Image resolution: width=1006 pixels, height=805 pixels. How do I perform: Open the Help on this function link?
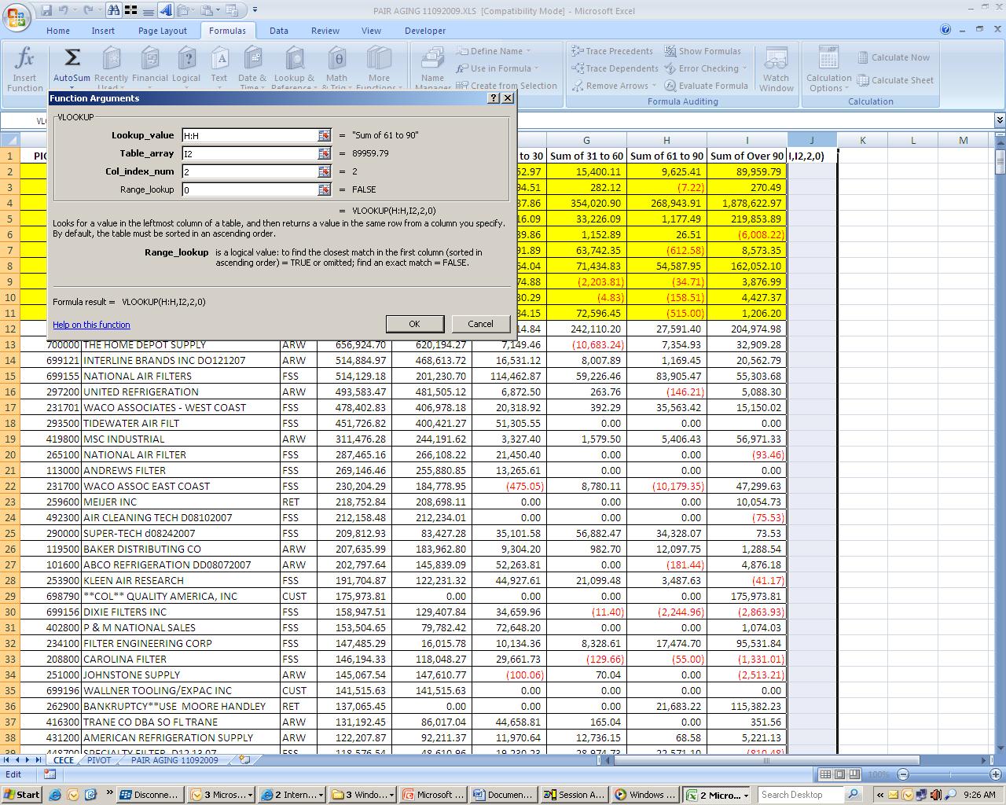[91, 325]
